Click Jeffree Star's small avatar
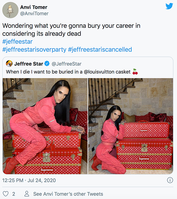Screen dimensions: 177x199 pos(9,64)
